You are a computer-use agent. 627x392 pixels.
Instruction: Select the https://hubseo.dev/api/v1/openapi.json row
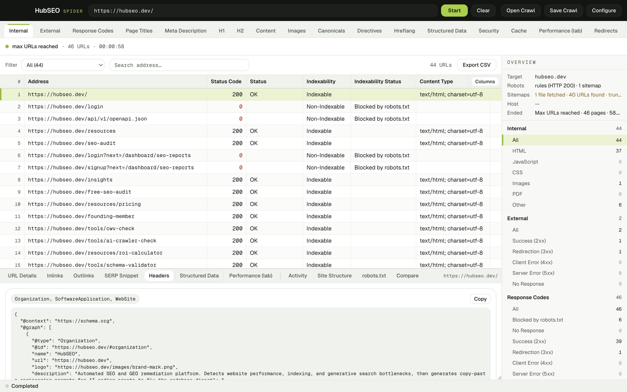tap(251, 119)
